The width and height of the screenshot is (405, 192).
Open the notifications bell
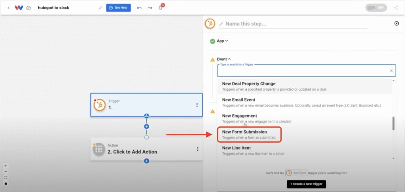point(161,8)
